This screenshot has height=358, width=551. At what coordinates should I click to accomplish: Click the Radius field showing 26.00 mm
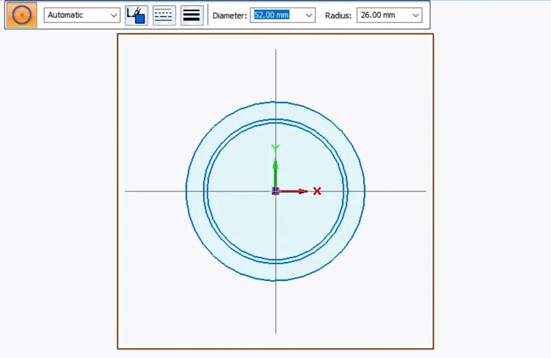coord(390,15)
